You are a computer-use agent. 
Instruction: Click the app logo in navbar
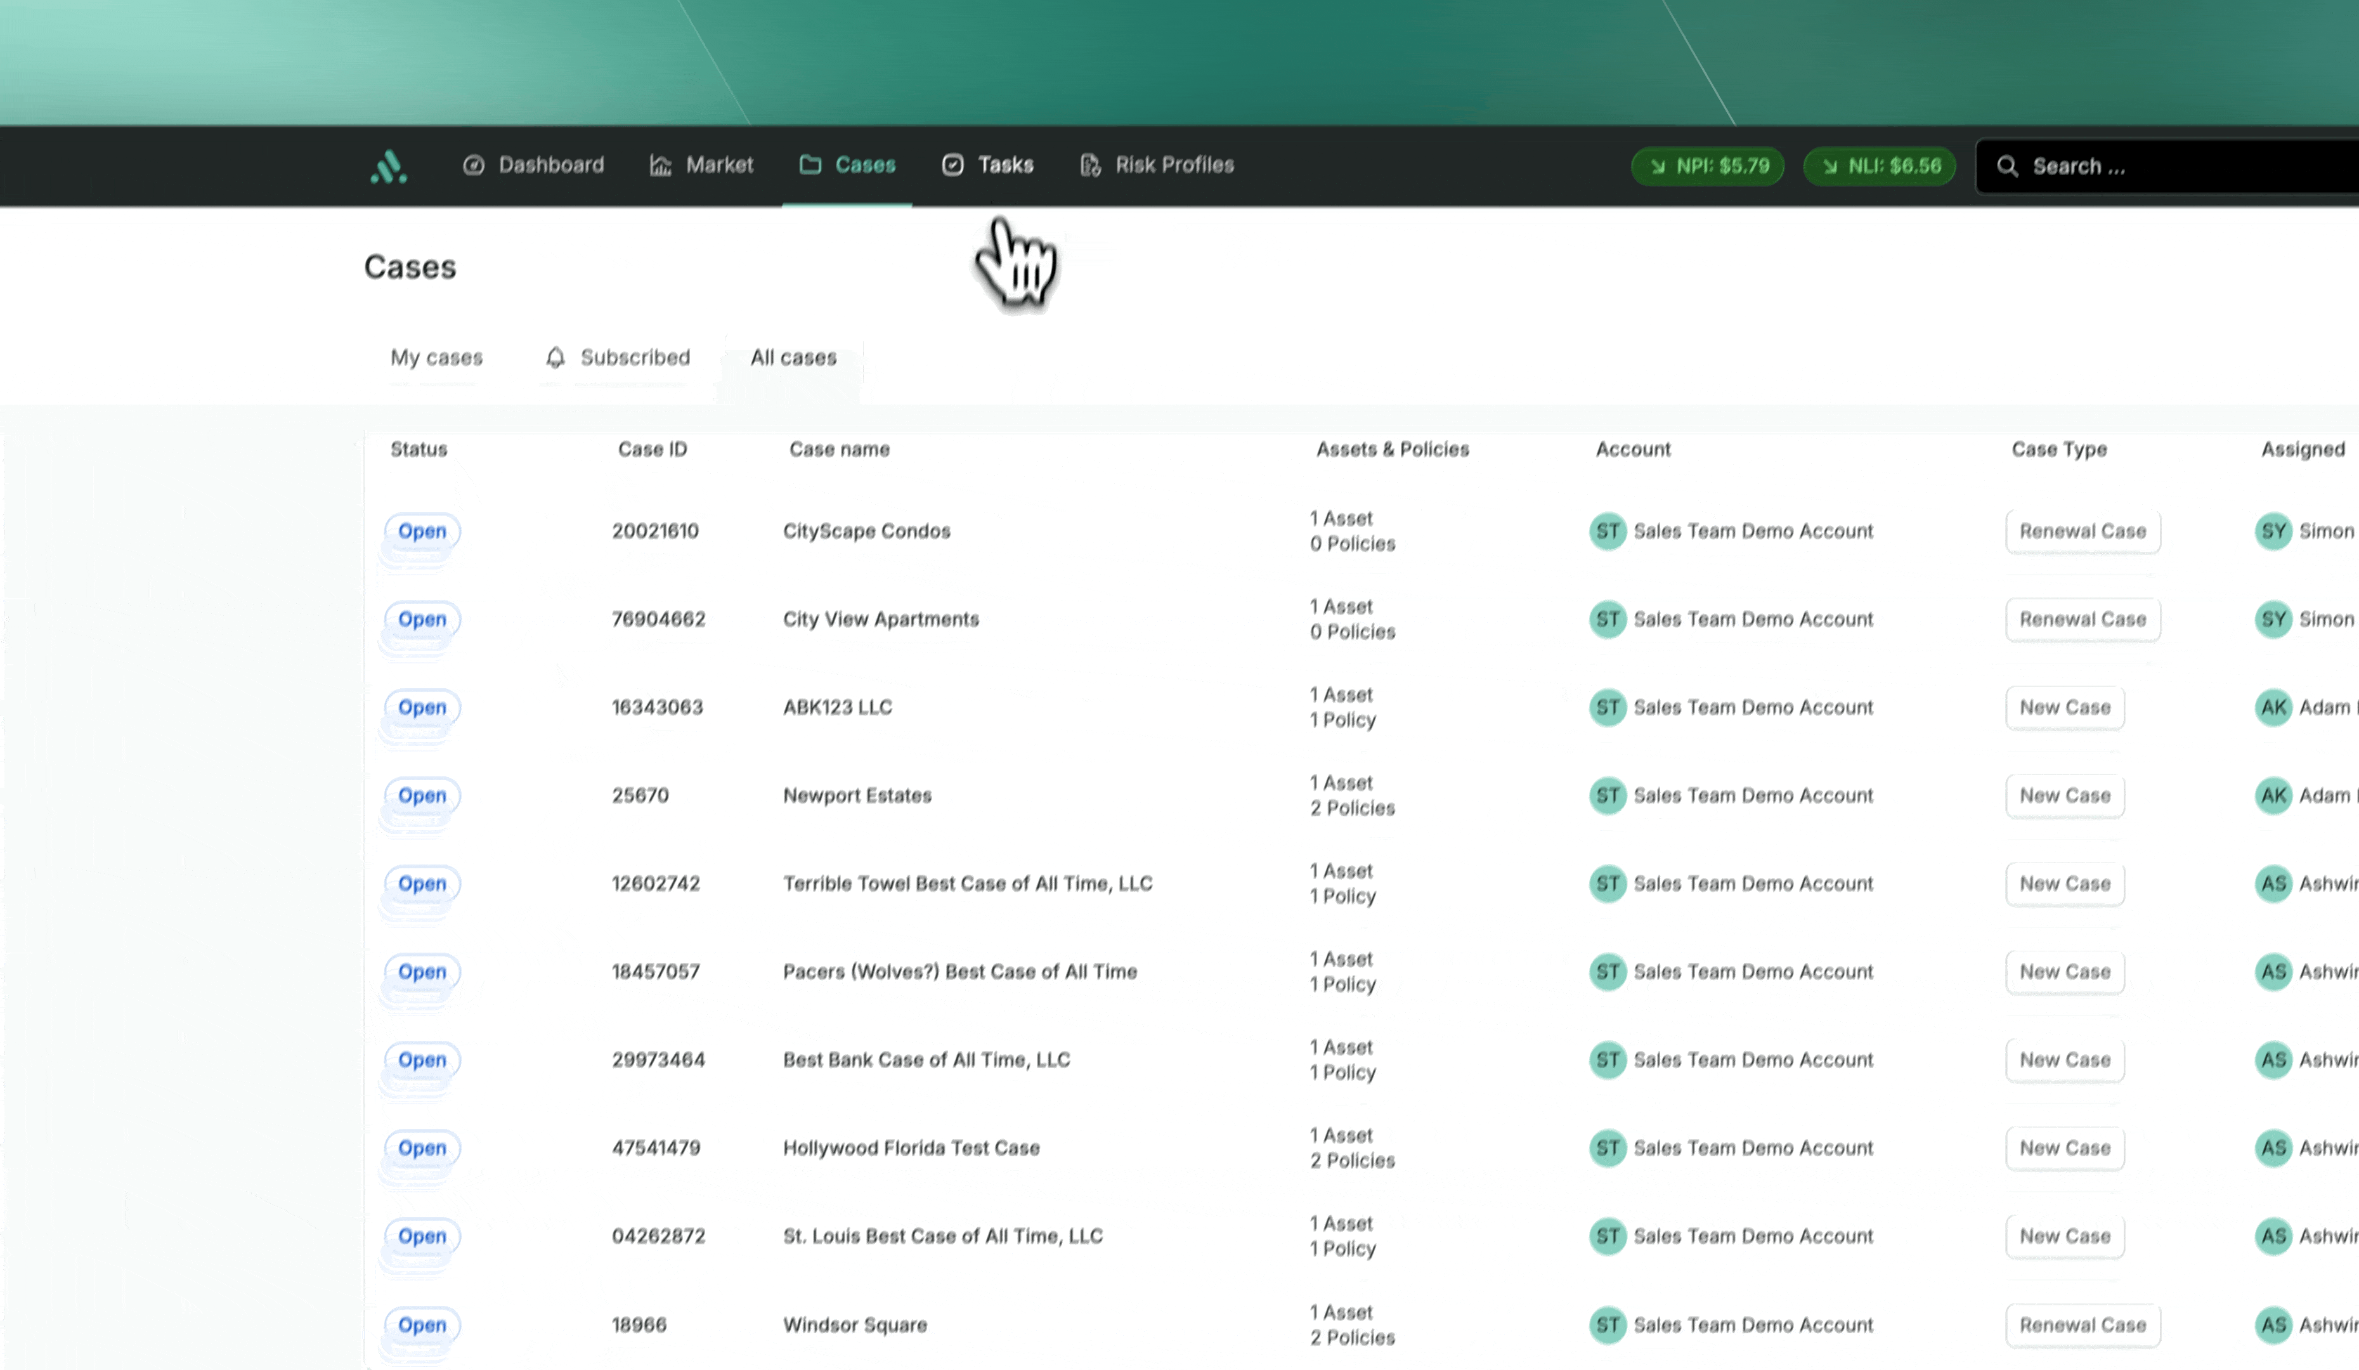389,167
